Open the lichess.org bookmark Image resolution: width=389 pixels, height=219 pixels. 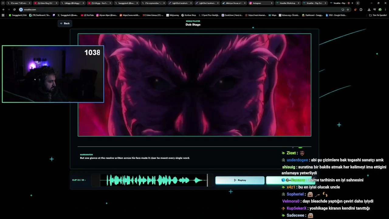click(289, 15)
